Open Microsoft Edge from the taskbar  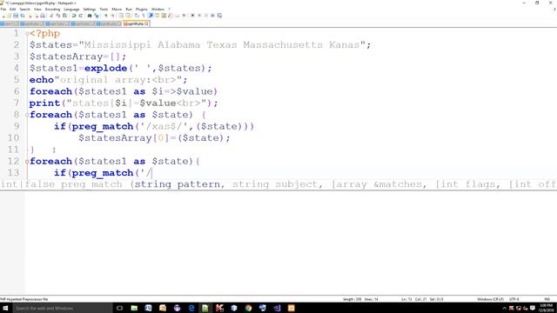191,308
